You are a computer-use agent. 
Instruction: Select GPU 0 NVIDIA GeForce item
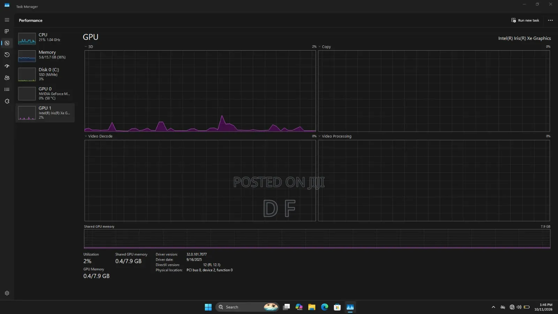pos(45,94)
